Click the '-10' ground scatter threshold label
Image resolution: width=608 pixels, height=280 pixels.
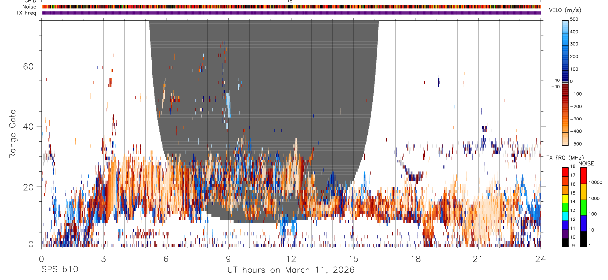pyautogui.click(x=555, y=87)
